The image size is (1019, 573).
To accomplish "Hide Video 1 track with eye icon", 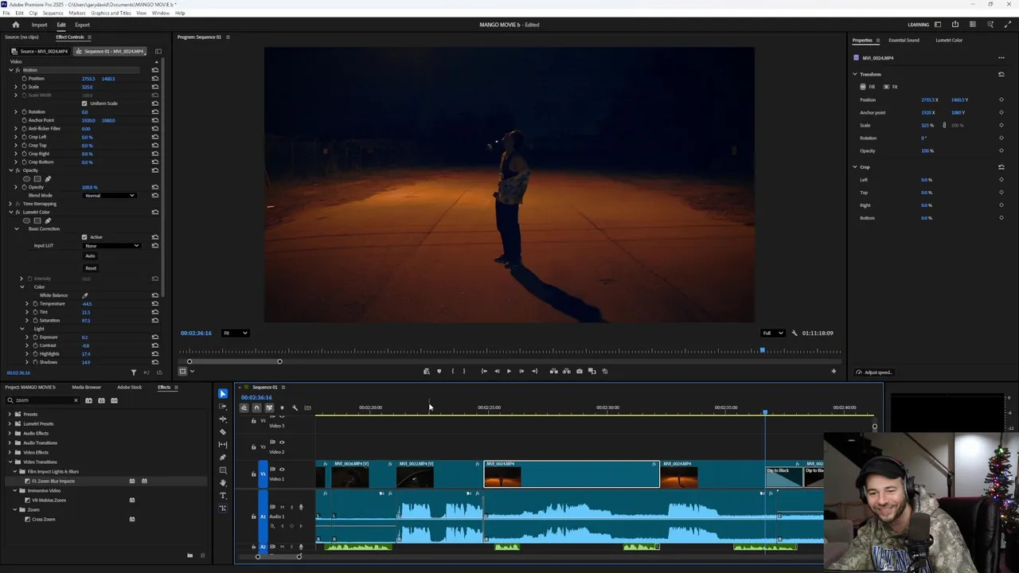I will tap(281, 470).
